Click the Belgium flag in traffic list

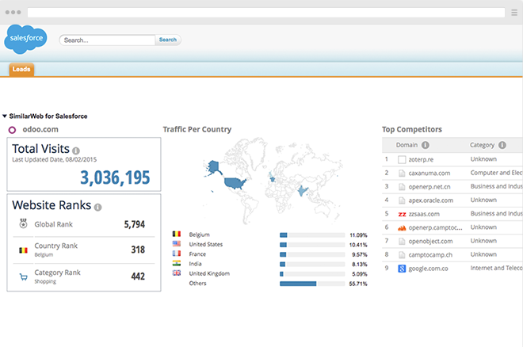point(177,234)
